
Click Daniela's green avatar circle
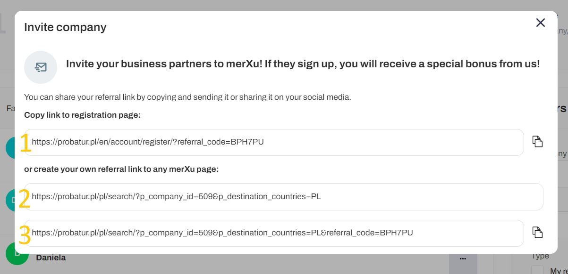tap(17, 257)
